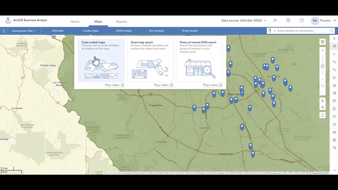Open the Define areas menu
Image resolution: width=338 pixels, height=190 pixels.
[124, 31]
